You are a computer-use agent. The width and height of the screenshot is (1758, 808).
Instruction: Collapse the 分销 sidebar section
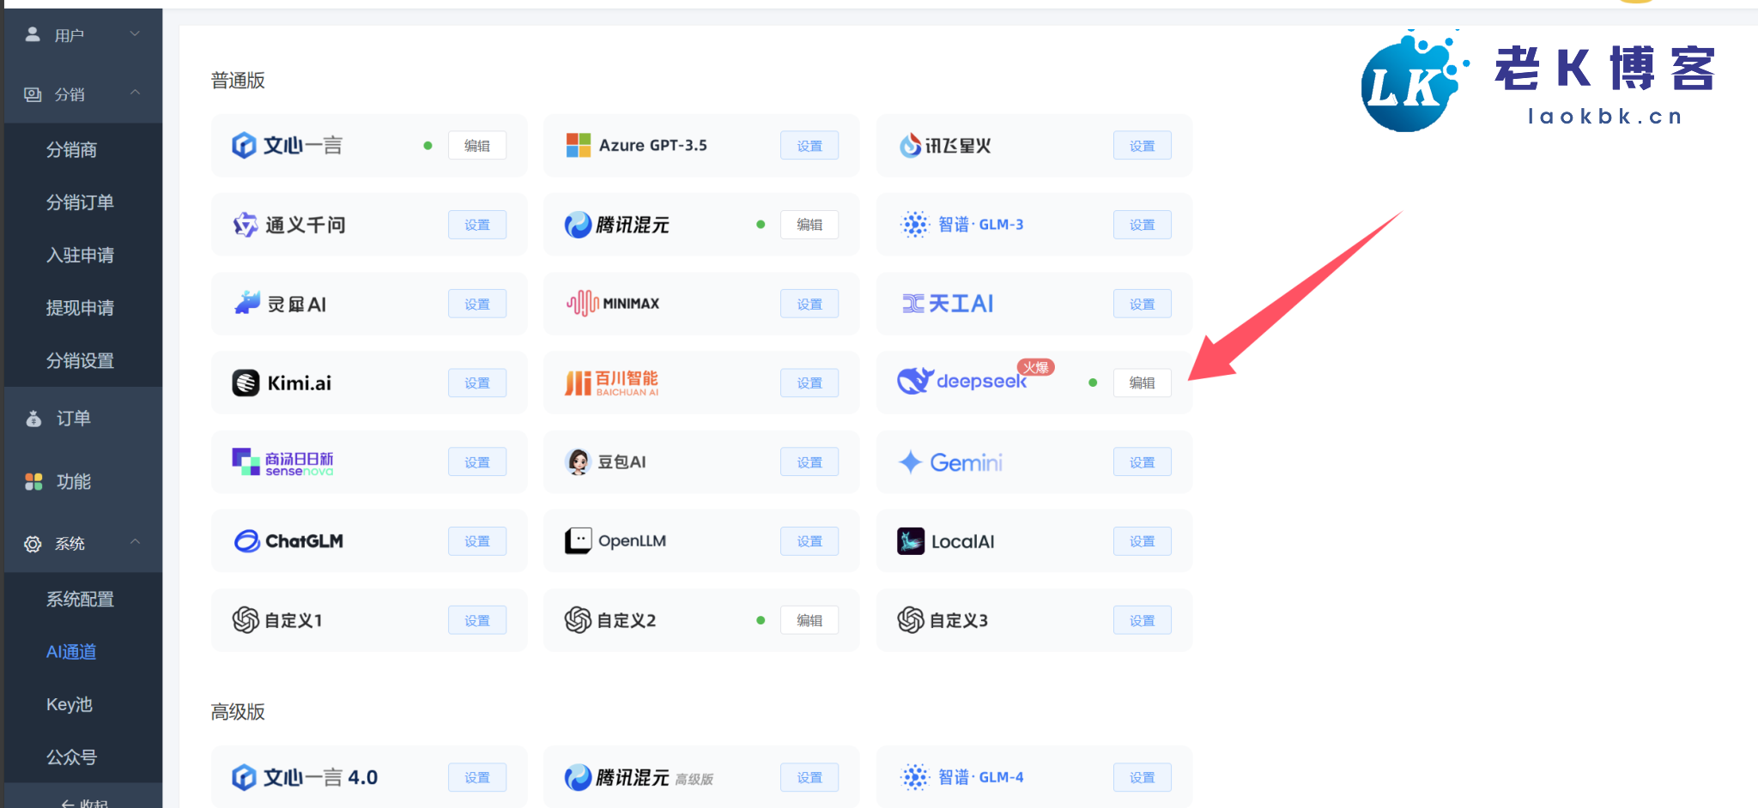82,94
